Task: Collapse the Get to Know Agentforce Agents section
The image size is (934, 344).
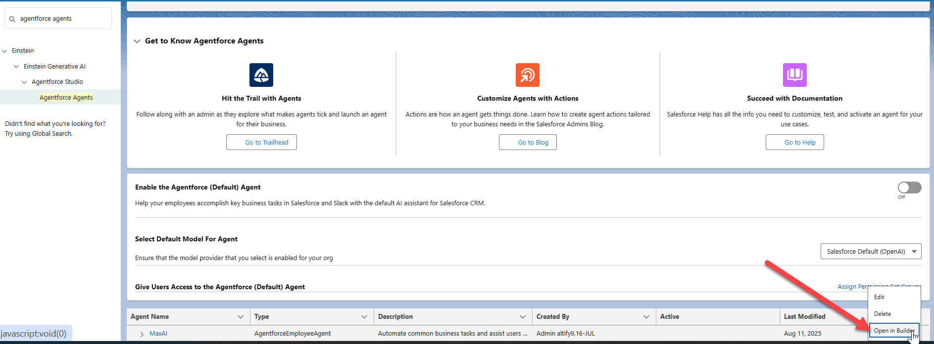Action: [x=138, y=41]
